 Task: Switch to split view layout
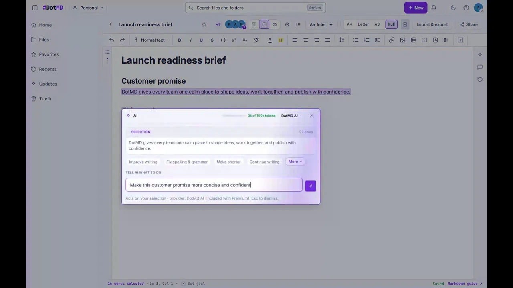click(x=254, y=24)
